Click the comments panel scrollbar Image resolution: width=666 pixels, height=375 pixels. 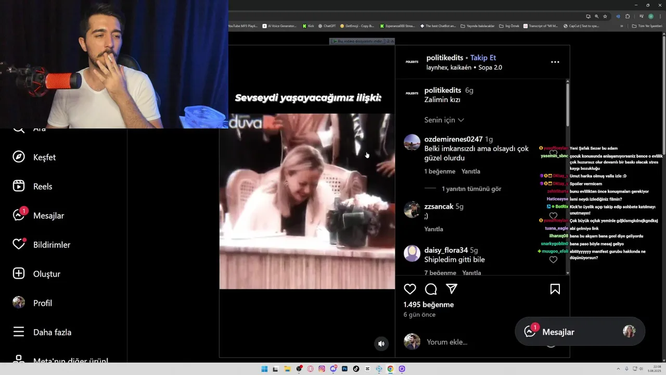(x=567, y=104)
